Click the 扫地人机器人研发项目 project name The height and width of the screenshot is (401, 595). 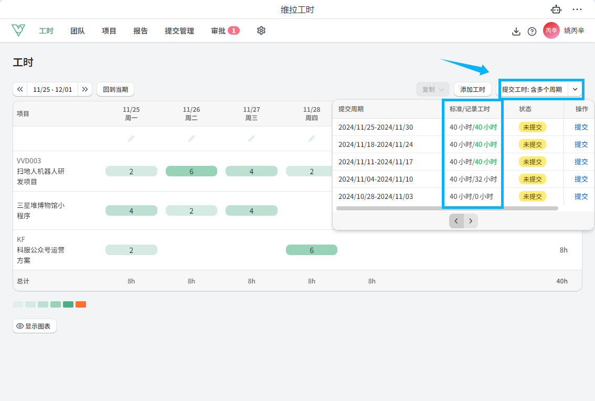pyautogui.click(x=40, y=176)
